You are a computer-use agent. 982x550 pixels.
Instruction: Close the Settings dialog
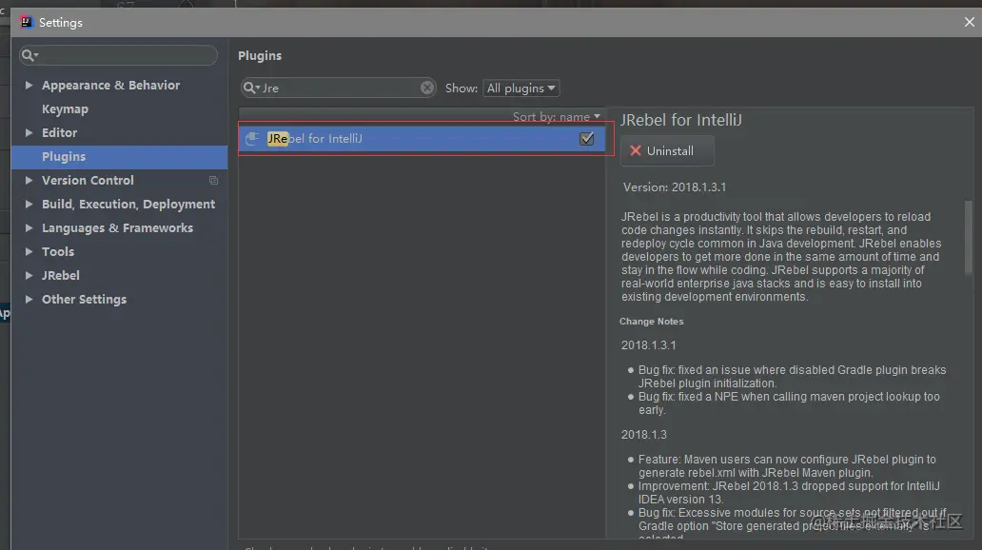point(969,22)
